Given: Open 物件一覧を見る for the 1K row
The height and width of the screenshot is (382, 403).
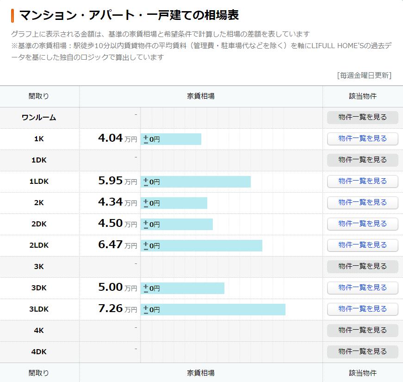Looking at the screenshot, I should coord(362,138).
